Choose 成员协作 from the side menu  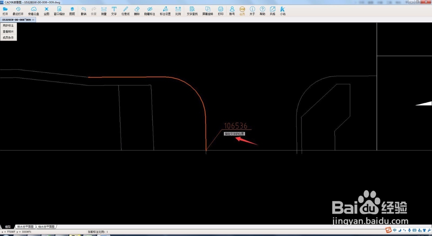point(8,38)
